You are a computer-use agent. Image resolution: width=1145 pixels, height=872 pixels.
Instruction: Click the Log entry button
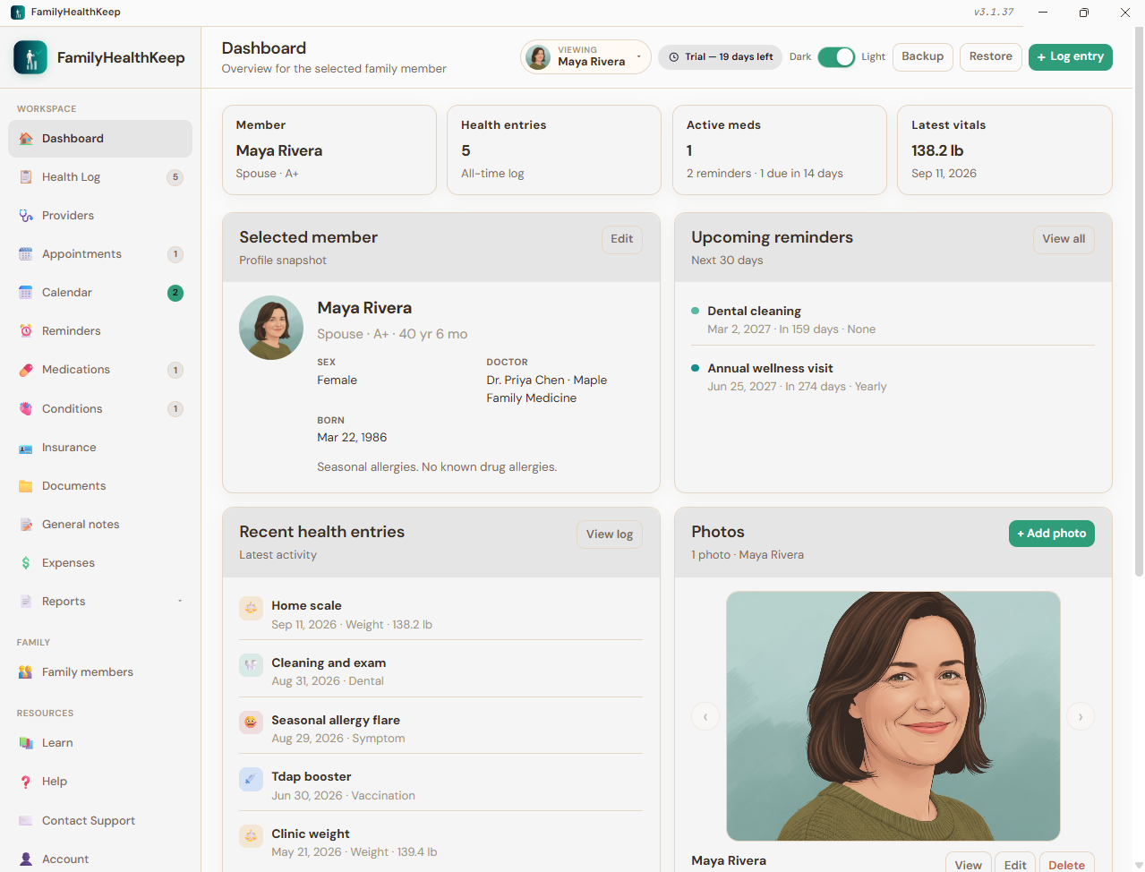pyautogui.click(x=1070, y=56)
